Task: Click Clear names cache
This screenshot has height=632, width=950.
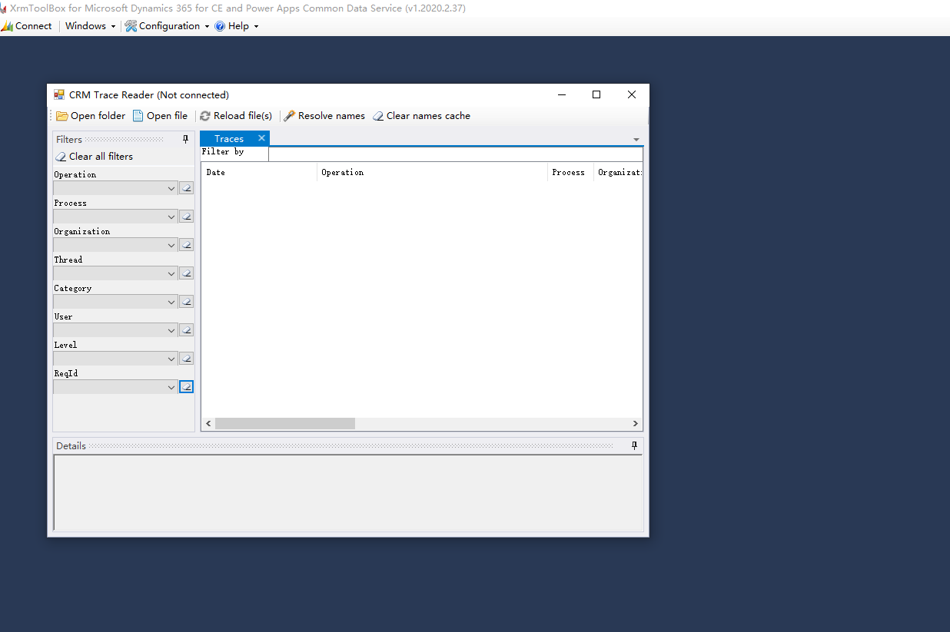Action: tap(421, 116)
